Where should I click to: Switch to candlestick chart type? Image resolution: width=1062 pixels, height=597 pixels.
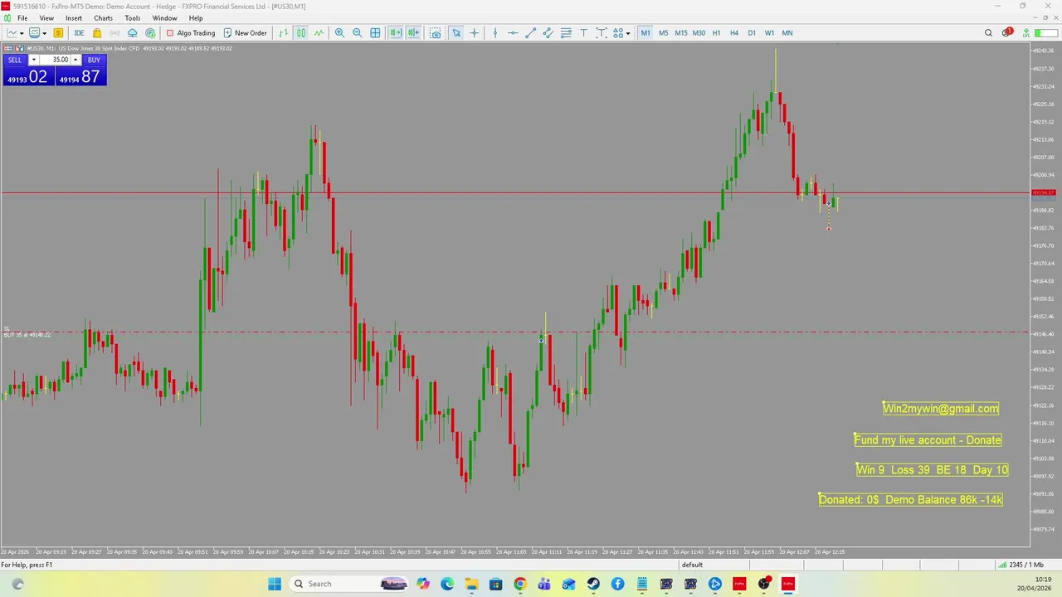coord(301,33)
